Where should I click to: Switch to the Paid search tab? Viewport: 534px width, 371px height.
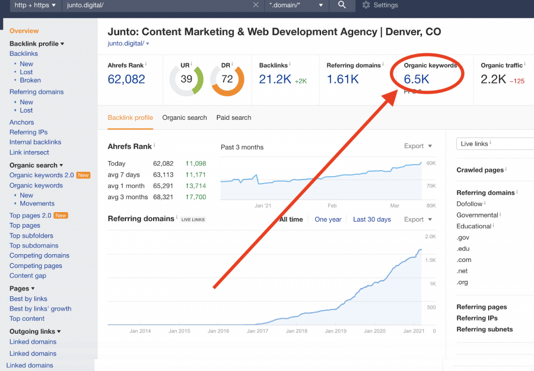coord(234,118)
